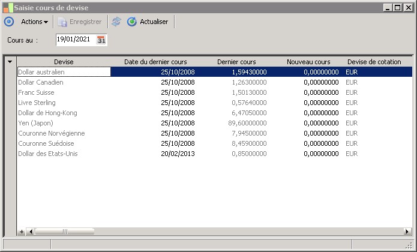The image size is (417, 252).
Task: Click the Actualiser refresh button
Action: [x=148, y=22]
